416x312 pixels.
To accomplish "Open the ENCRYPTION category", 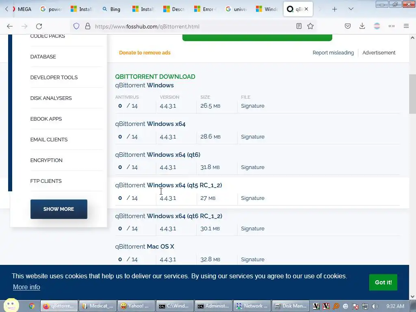I will point(46,160).
